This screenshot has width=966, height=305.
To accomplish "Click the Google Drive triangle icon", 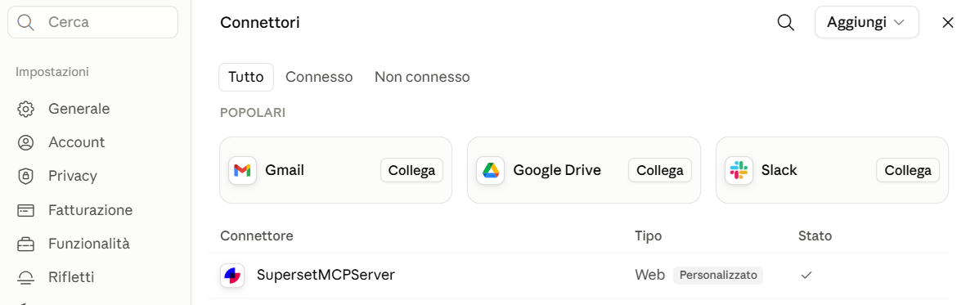I will [x=491, y=171].
